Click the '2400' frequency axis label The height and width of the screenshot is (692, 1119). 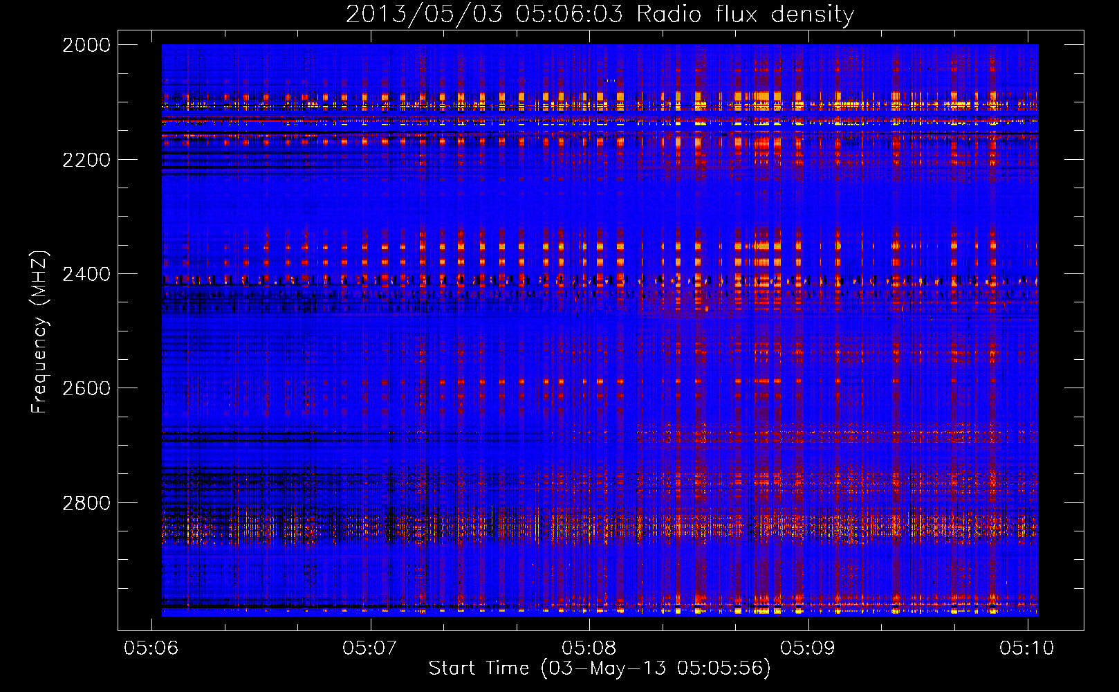tap(86, 274)
